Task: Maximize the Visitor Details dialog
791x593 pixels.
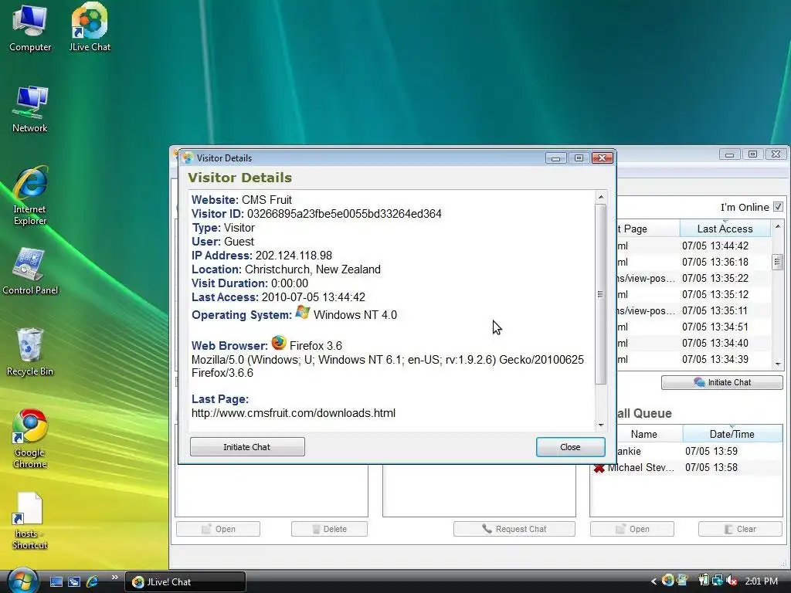Action: [x=579, y=158]
